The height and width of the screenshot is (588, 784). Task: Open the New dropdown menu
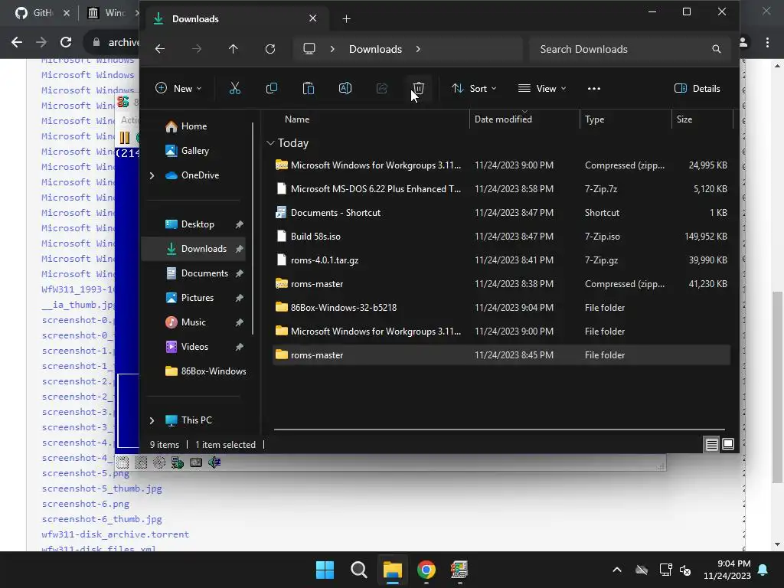click(x=178, y=89)
